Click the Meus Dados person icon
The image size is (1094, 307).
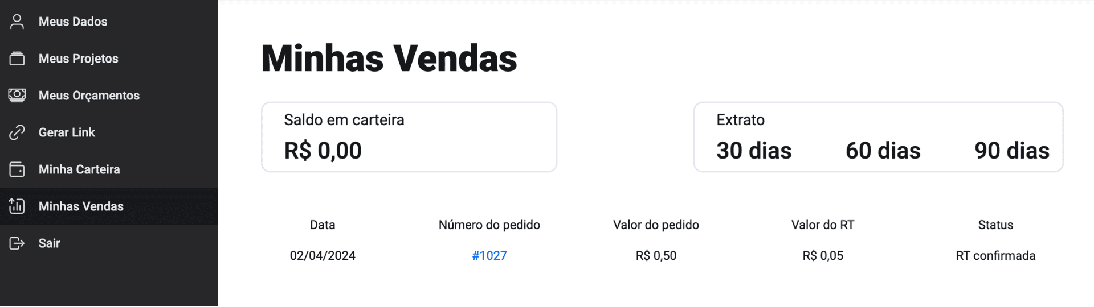point(17,22)
